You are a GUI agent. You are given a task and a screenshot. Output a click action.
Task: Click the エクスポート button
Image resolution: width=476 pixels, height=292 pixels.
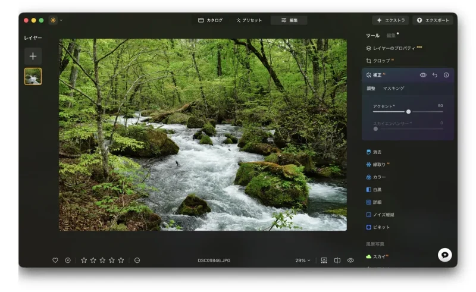(x=433, y=20)
